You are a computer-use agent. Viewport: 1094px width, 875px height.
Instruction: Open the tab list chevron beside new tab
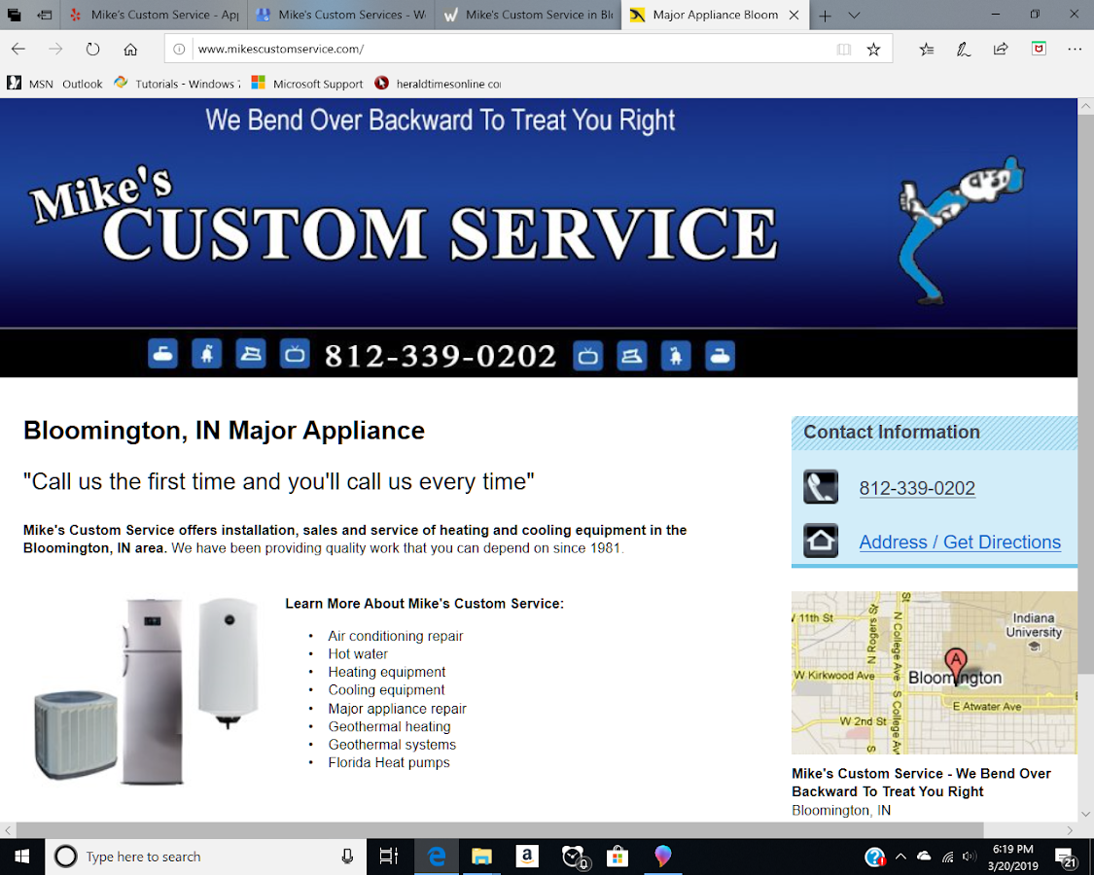(x=853, y=16)
